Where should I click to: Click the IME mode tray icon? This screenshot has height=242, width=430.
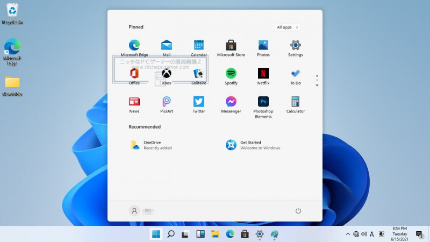click(382, 234)
